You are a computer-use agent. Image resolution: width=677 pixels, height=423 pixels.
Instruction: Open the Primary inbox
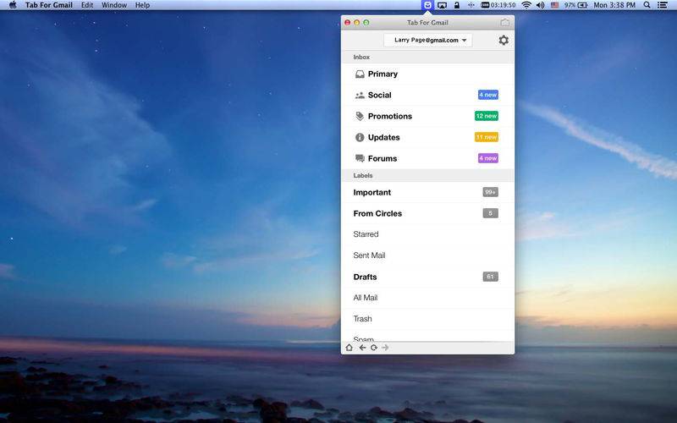427,74
